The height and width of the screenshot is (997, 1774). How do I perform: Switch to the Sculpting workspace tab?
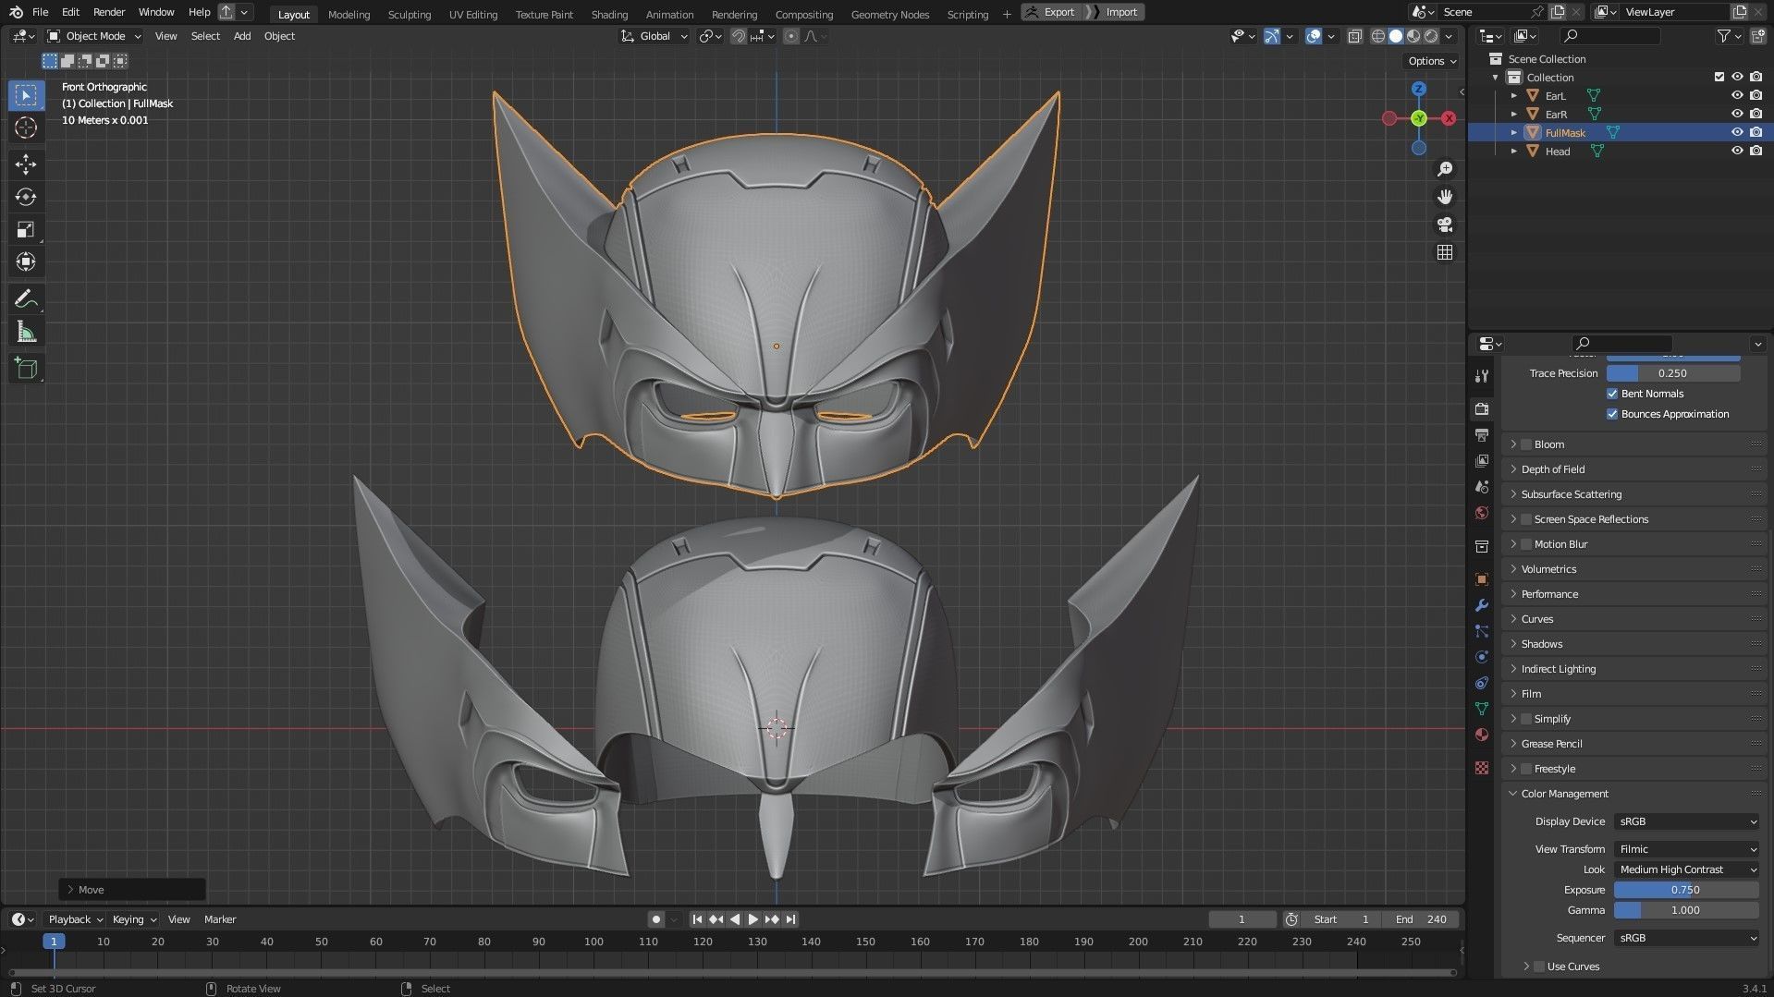click(x=409, y=14)
